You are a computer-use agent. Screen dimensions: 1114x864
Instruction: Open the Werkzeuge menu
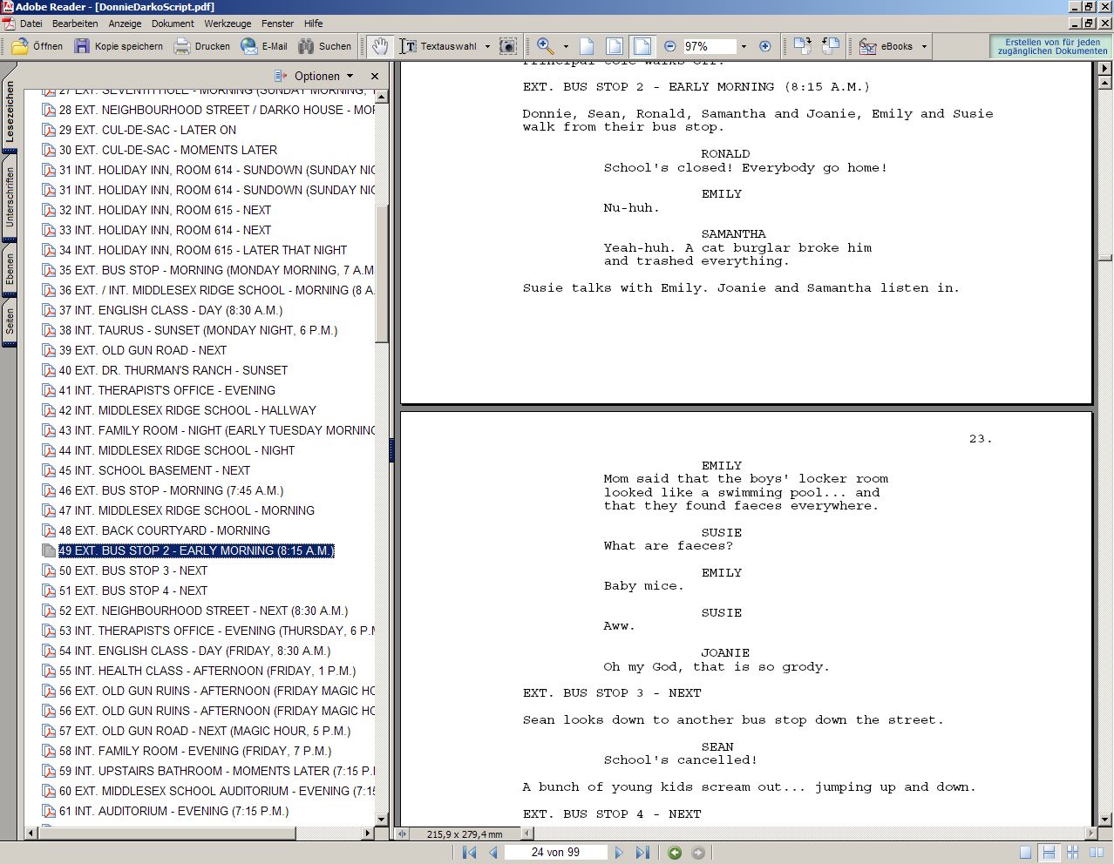pos(227,24)
